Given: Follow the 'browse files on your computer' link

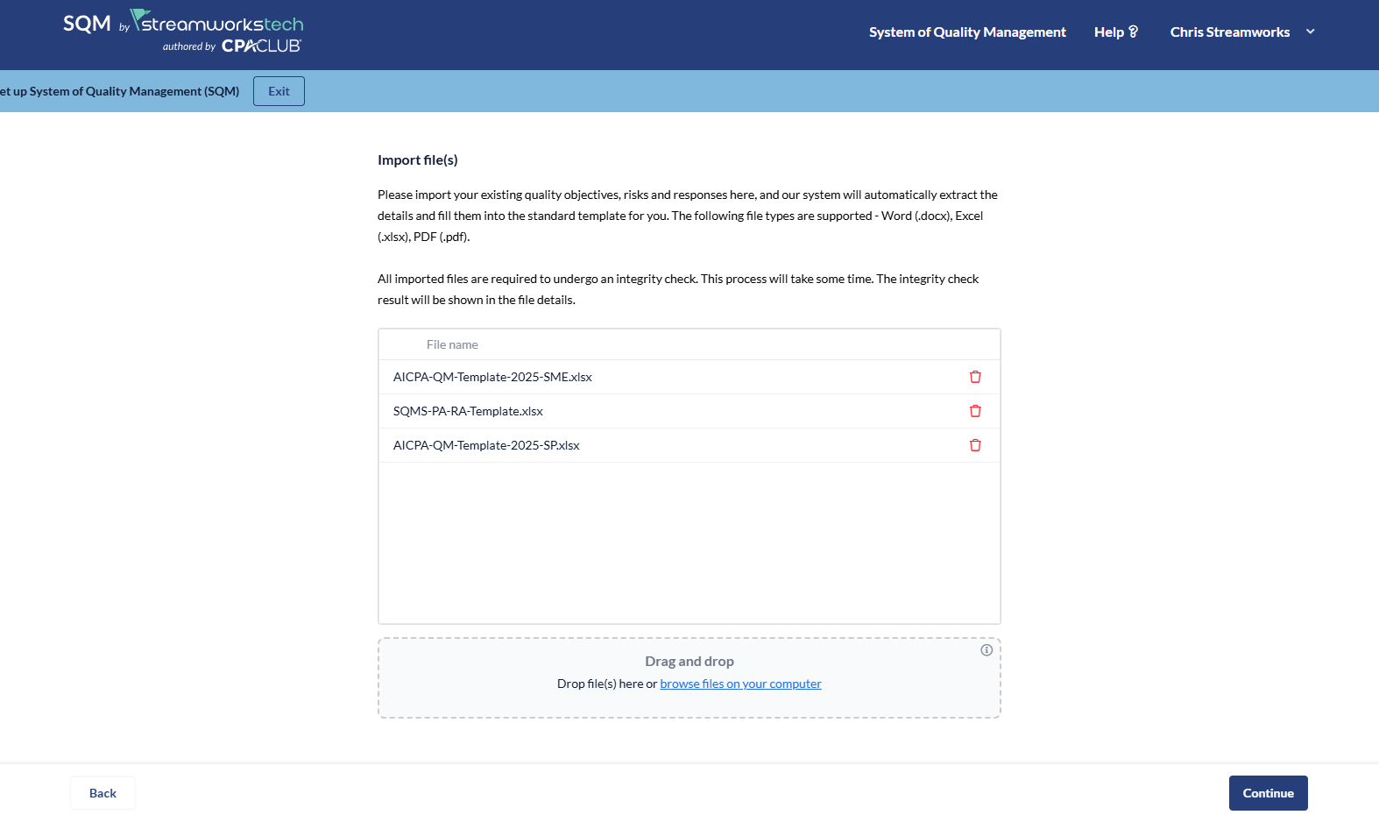Looking at the screenshot, I should click(740, 684).
